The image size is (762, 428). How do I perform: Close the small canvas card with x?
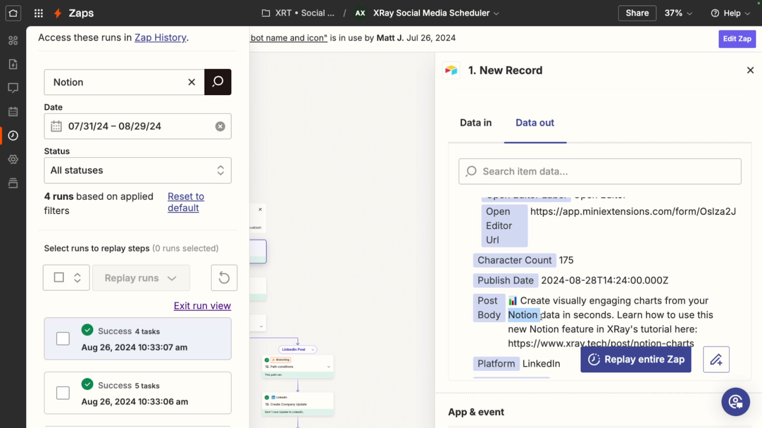[260, 209]
